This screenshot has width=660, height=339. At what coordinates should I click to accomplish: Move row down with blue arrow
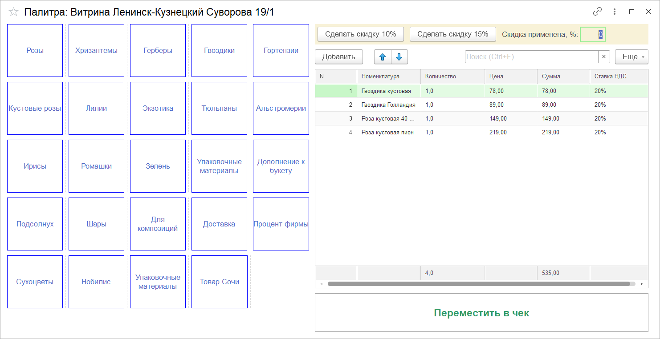399,57
